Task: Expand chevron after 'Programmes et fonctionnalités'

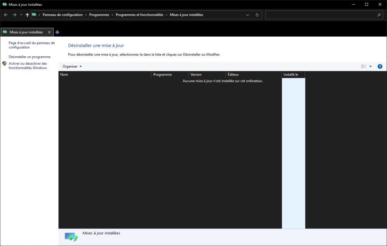Action: (x=166, y=15)
